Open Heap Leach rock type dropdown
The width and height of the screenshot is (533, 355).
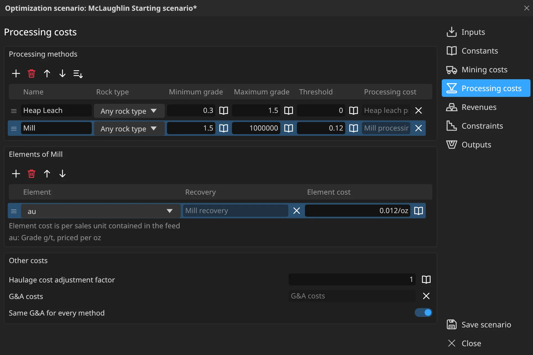click(x=129, y=111)
